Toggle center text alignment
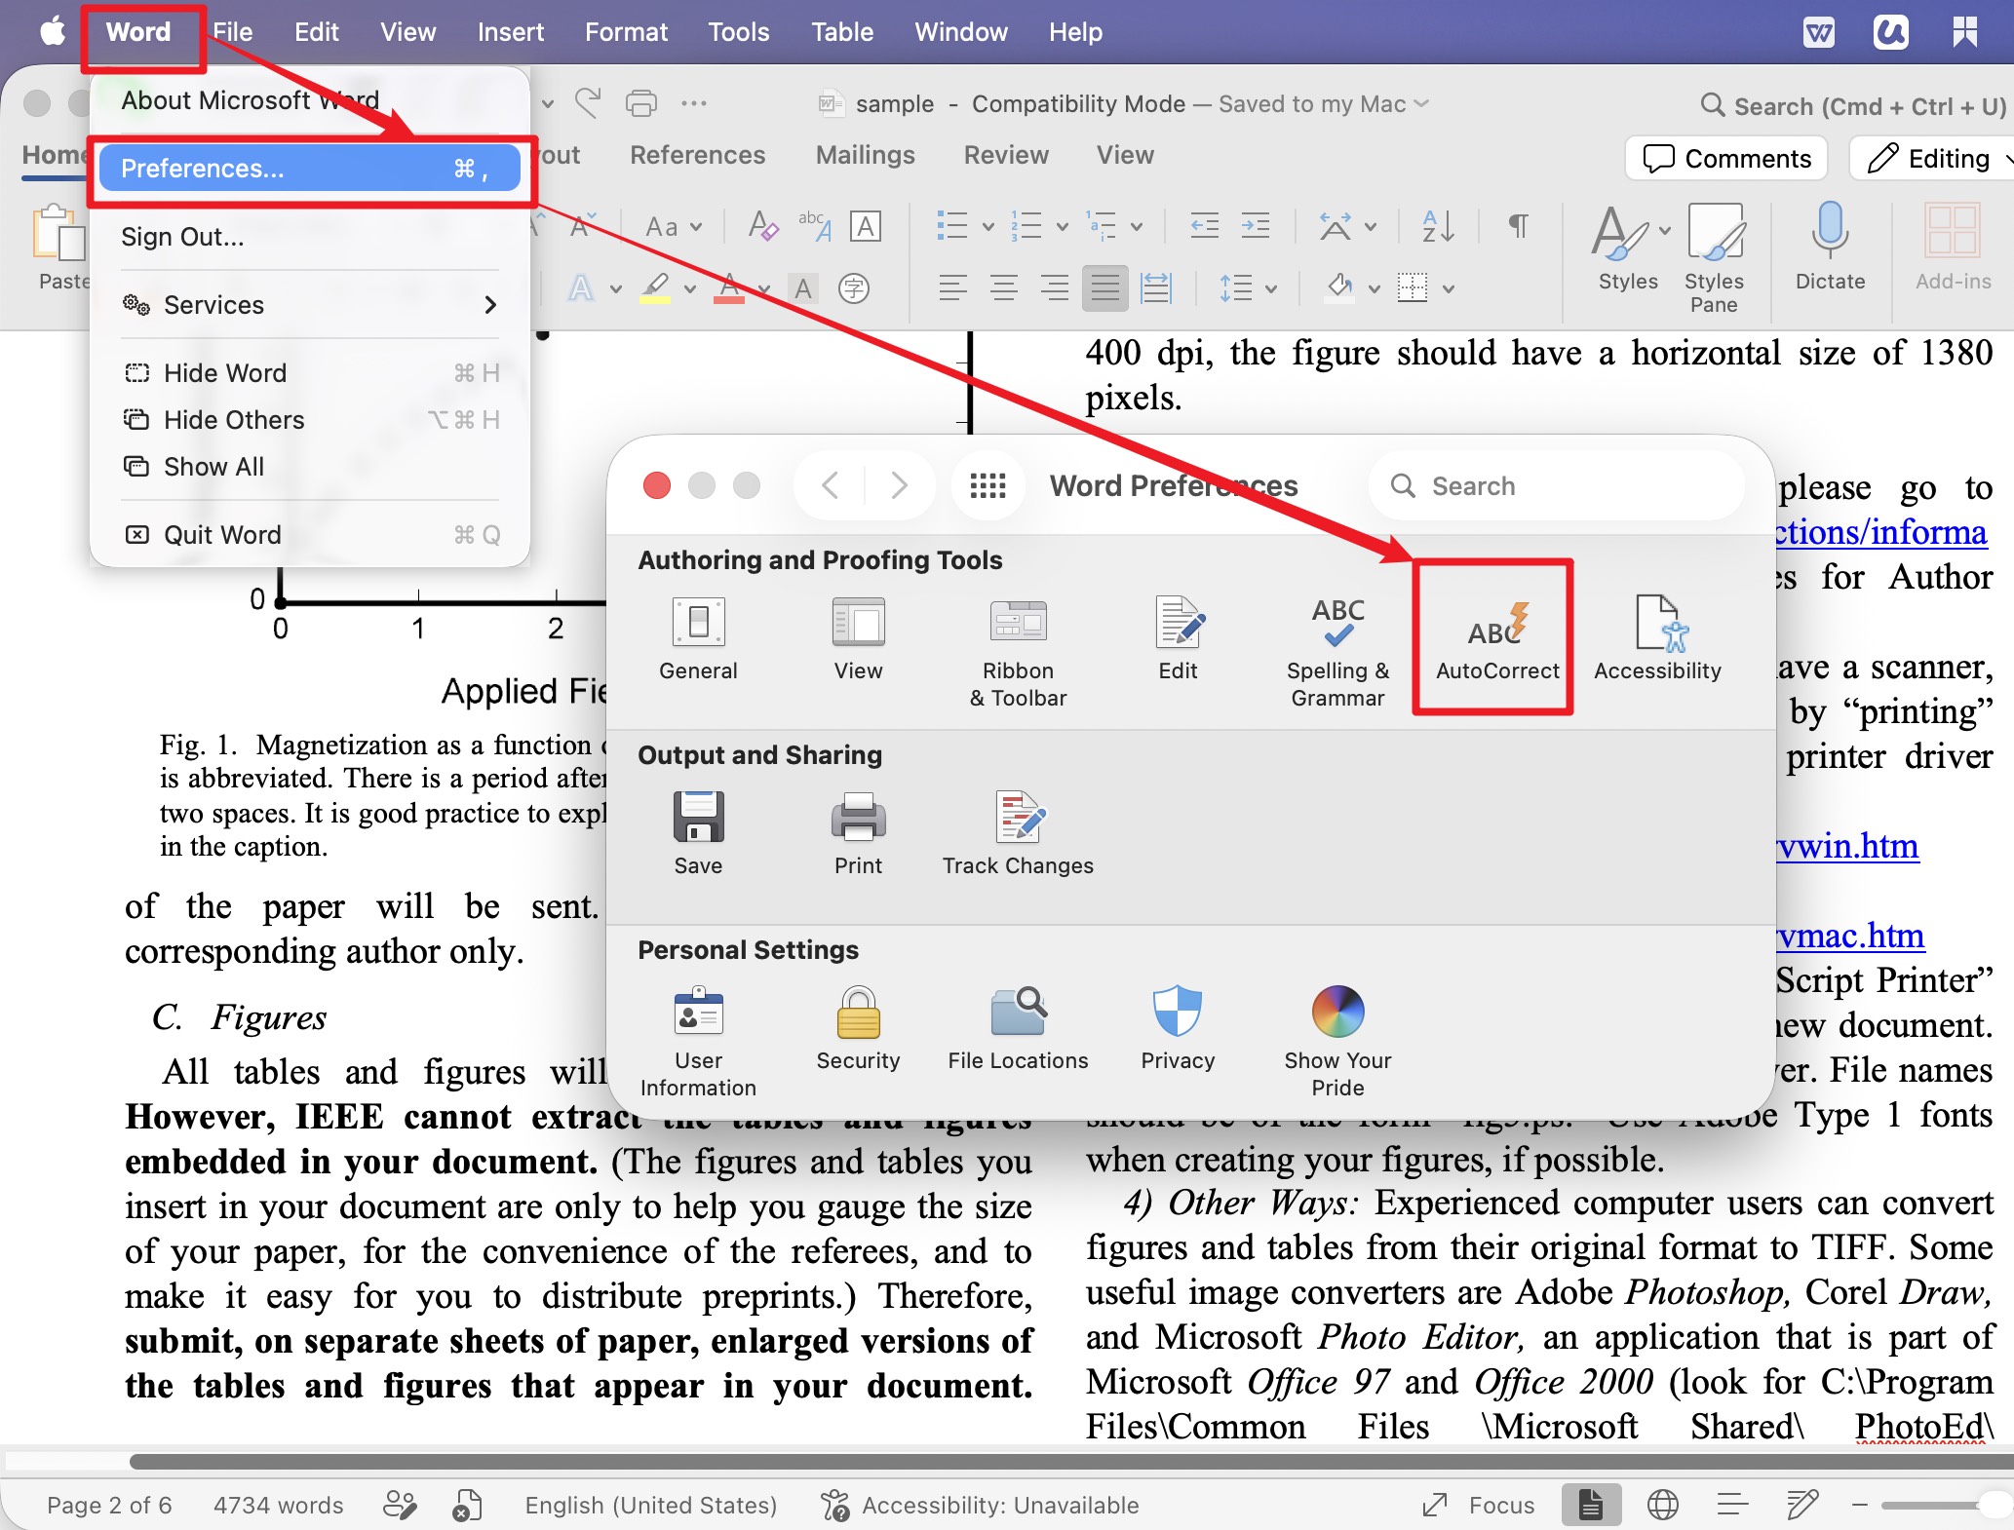 pyautogui.click(x=1003, y=287)
